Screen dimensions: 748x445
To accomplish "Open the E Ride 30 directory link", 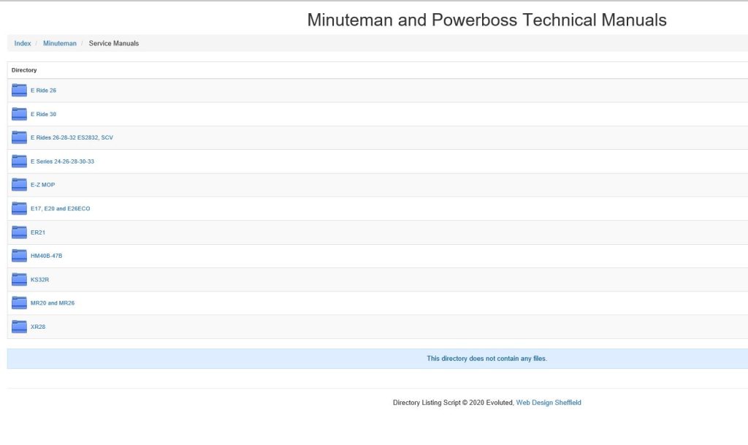I will (x=43, y=115).
